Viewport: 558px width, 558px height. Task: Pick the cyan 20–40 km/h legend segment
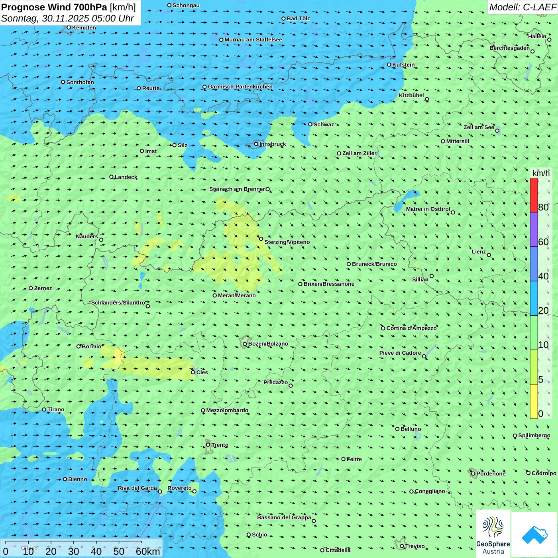point(534,298)
